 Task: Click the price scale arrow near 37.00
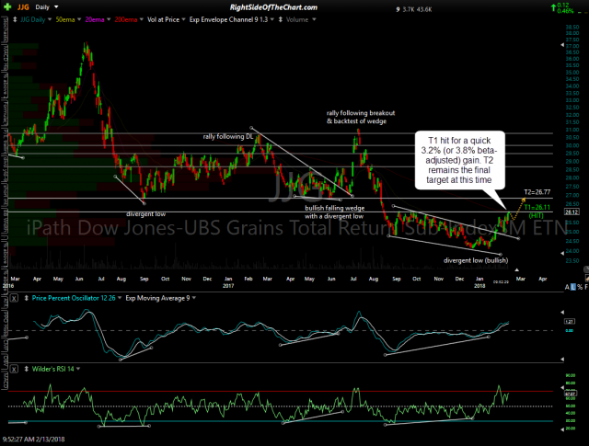(x=562, y=45)
